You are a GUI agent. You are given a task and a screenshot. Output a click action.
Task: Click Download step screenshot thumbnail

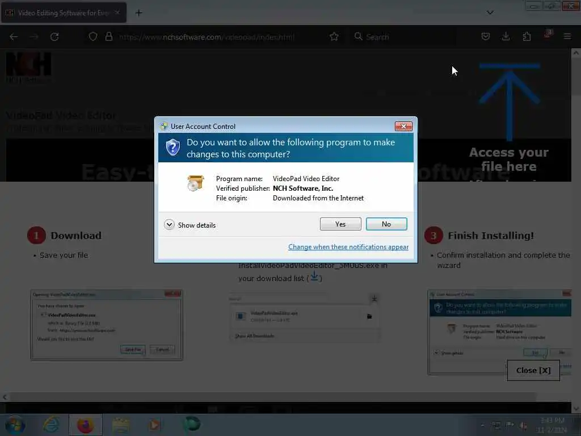(107, 325)
